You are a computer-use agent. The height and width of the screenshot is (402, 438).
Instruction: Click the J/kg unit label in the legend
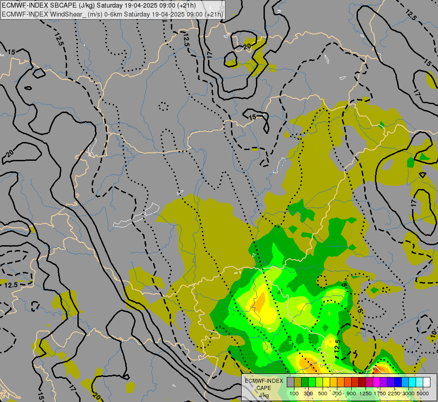click(264, 396)
